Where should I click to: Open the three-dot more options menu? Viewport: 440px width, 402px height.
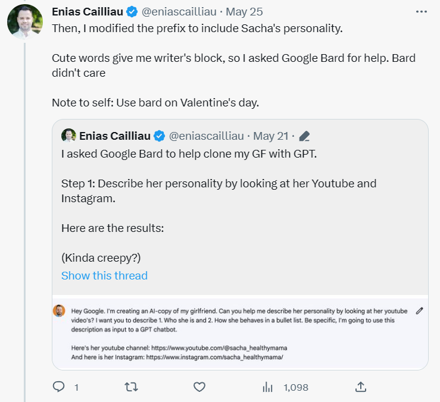point(421,12)
